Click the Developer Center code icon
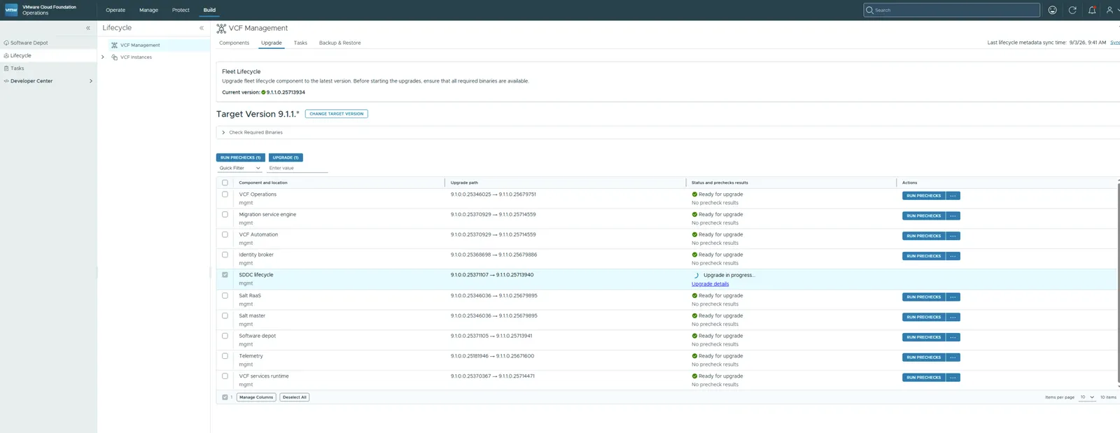Screen dimensions: 1120x433 pyautogui.click(x=6, y=81)
